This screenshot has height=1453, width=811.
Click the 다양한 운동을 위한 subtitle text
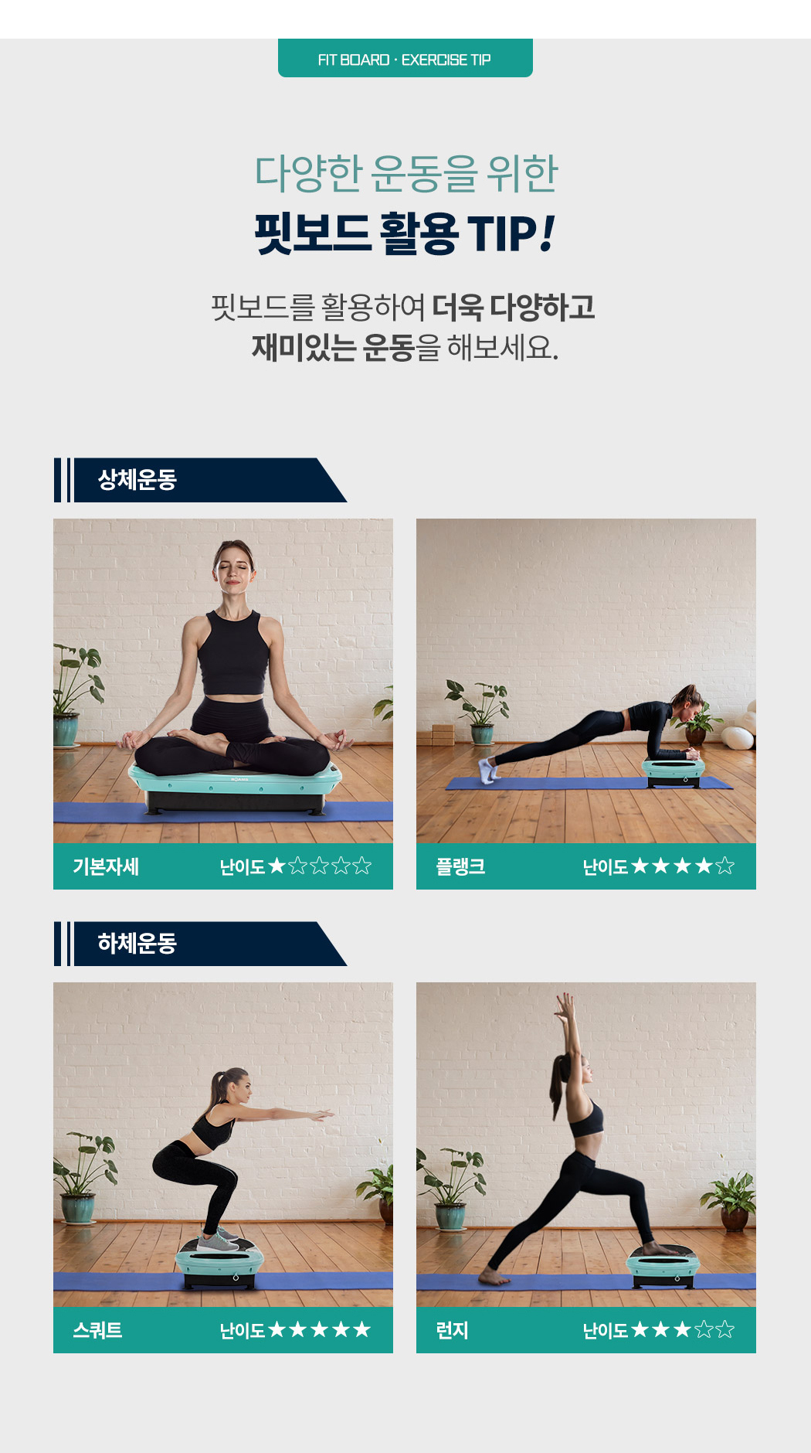point(405,173)
